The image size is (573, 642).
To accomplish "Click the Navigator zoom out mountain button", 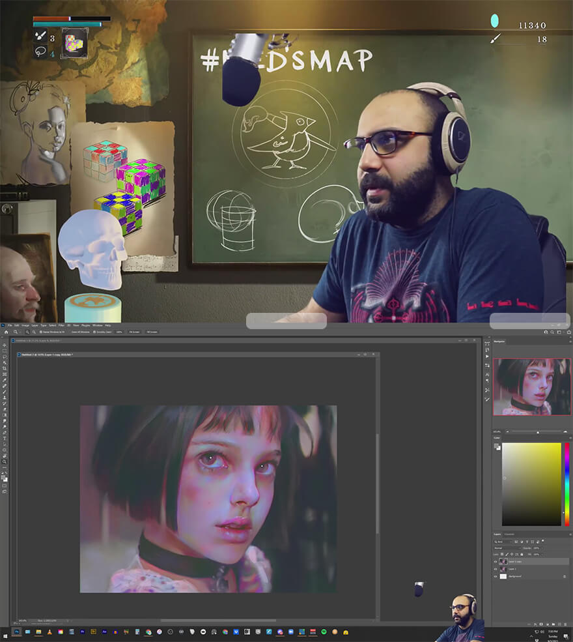I will [508, 431].
